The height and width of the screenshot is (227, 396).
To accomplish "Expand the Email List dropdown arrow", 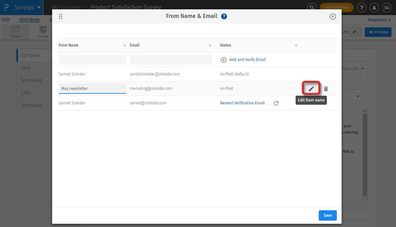I will (x=363, y=68).
